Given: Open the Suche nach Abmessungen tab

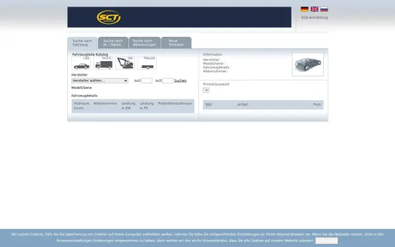Looking at the screenshot, I should [144, 43].
